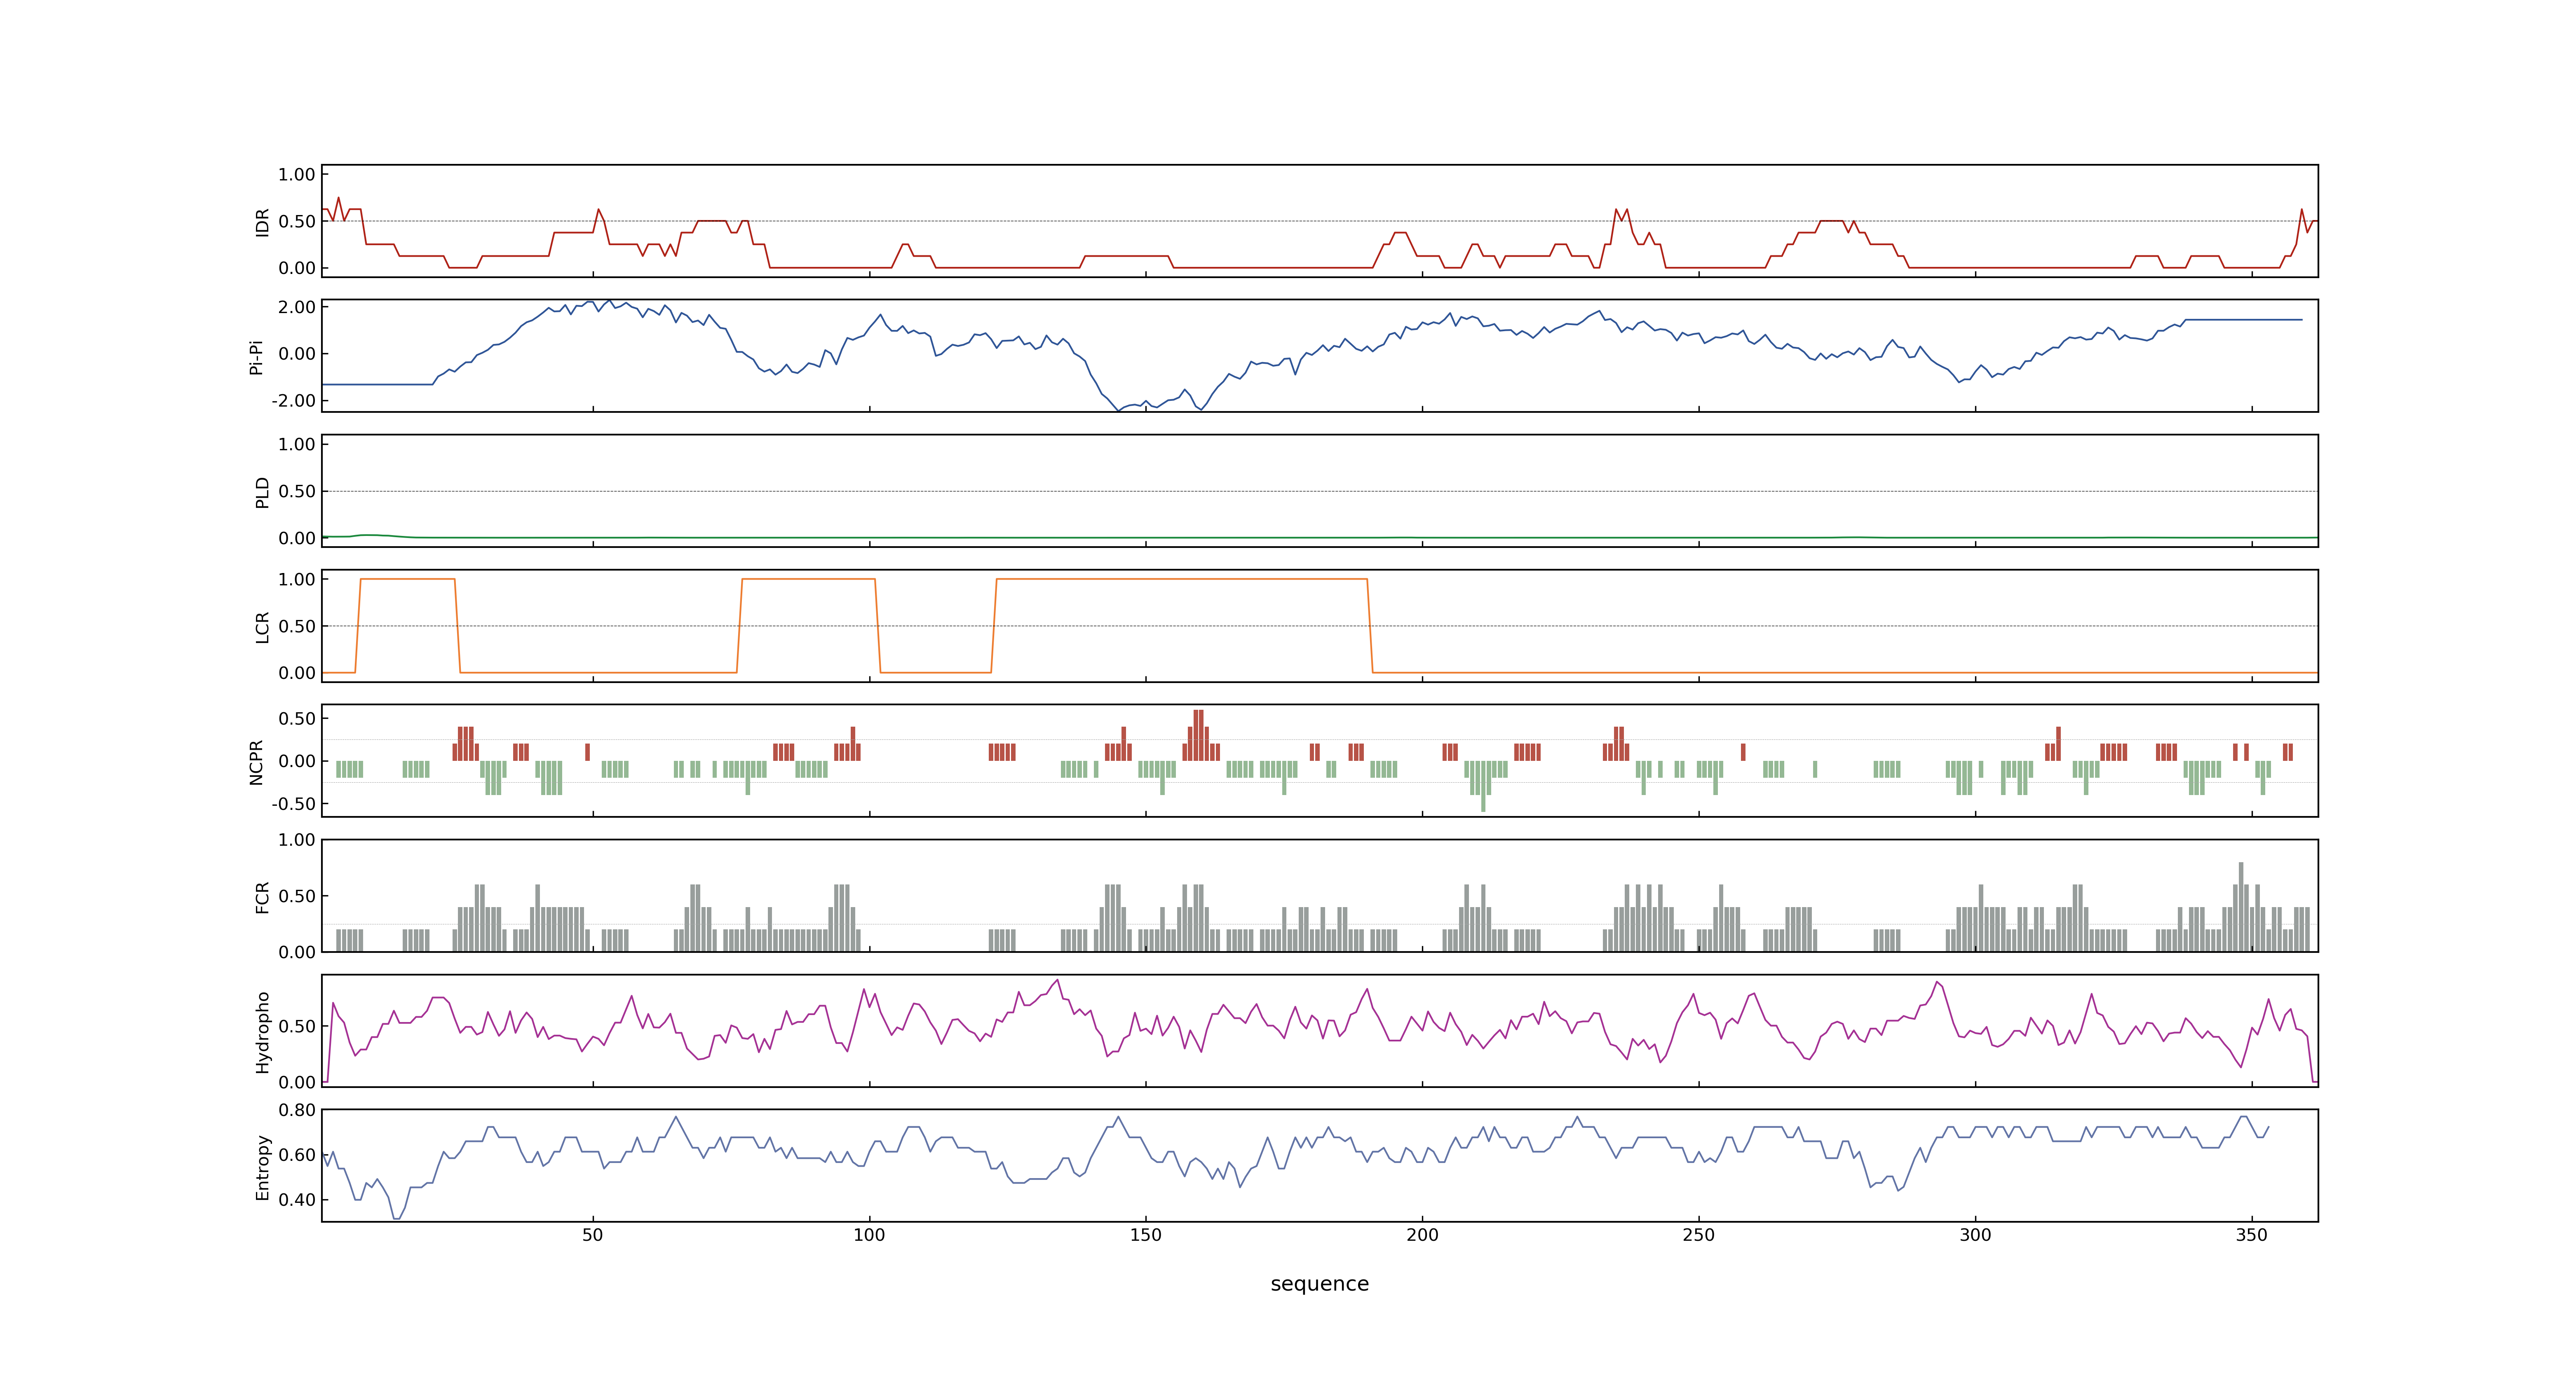Click the -0.50 tick on NCPR axis
The height and width of the screenshot is (1373, 2576).
point(293,803)
